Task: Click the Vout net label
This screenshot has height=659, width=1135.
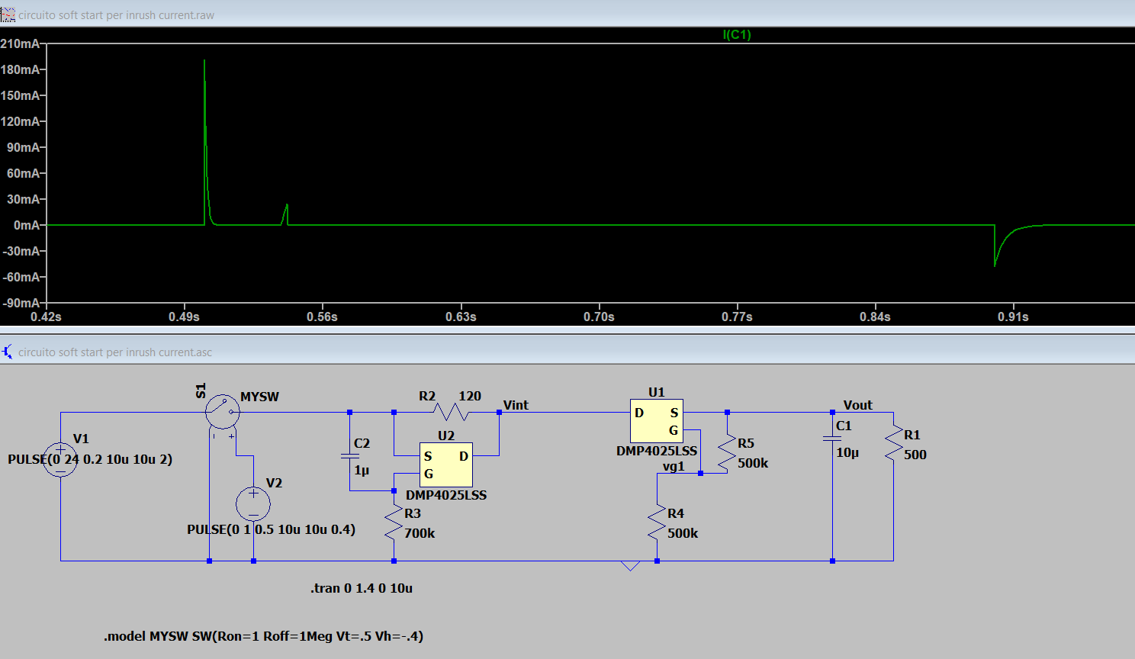Action: (x=857, y=405)
